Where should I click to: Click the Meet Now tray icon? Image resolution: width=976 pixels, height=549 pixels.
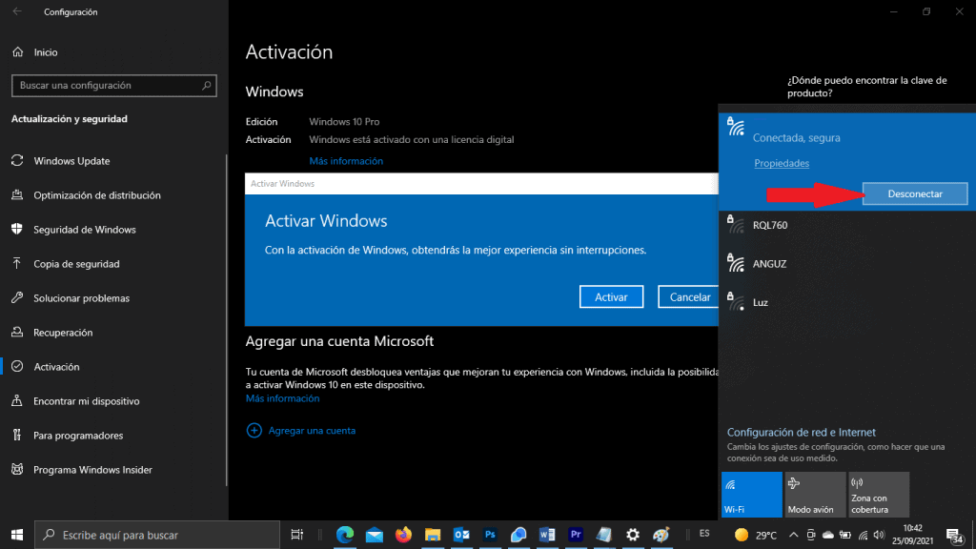click(811, 535)
